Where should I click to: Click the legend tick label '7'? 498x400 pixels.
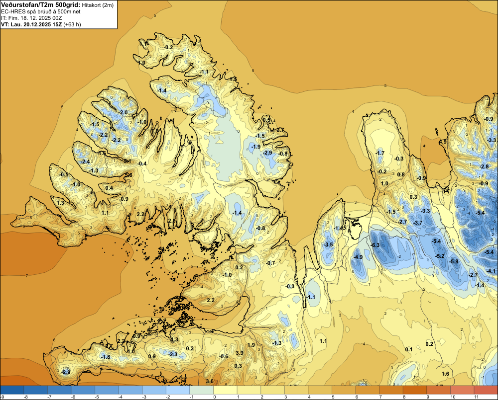(380, 397)
